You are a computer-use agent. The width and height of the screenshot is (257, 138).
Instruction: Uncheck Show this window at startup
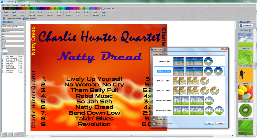(154, 124)
